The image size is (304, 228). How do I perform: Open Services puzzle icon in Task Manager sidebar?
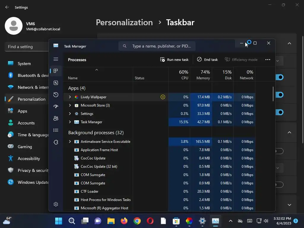[56, 142]
